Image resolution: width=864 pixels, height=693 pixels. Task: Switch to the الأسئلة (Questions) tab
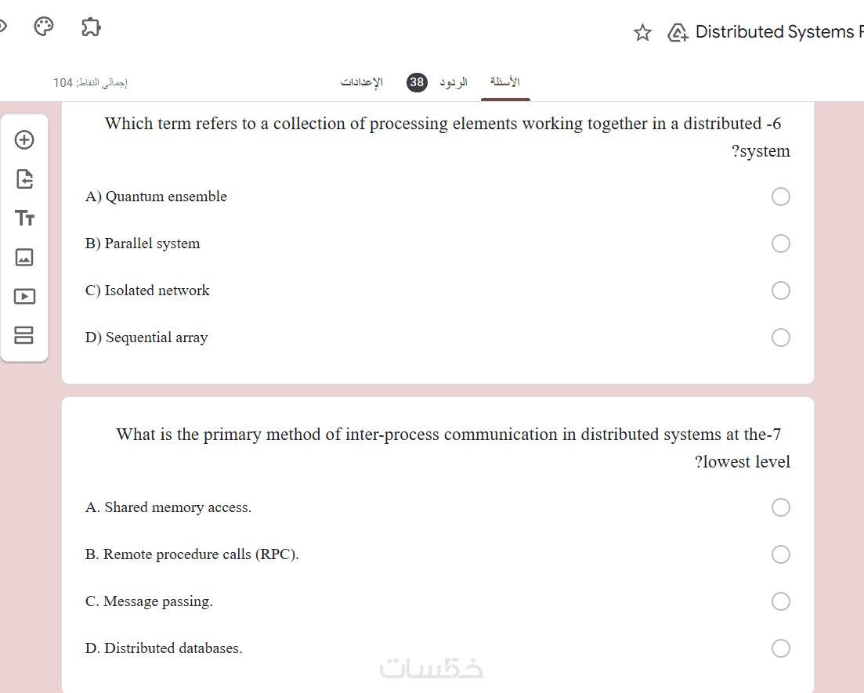click(505, 82)
